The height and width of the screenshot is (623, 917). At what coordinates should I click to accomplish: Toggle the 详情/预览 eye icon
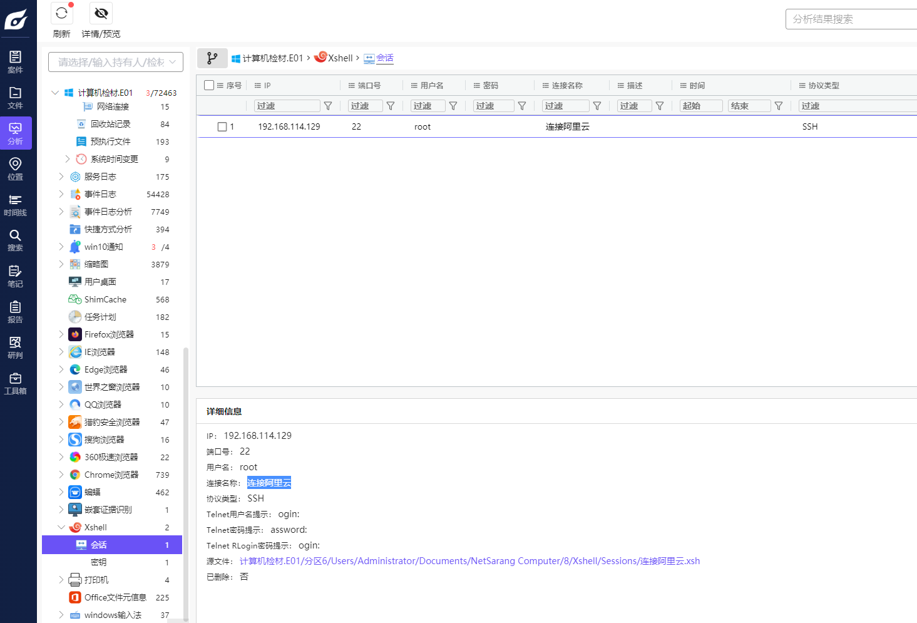click(x=101, y=13)
